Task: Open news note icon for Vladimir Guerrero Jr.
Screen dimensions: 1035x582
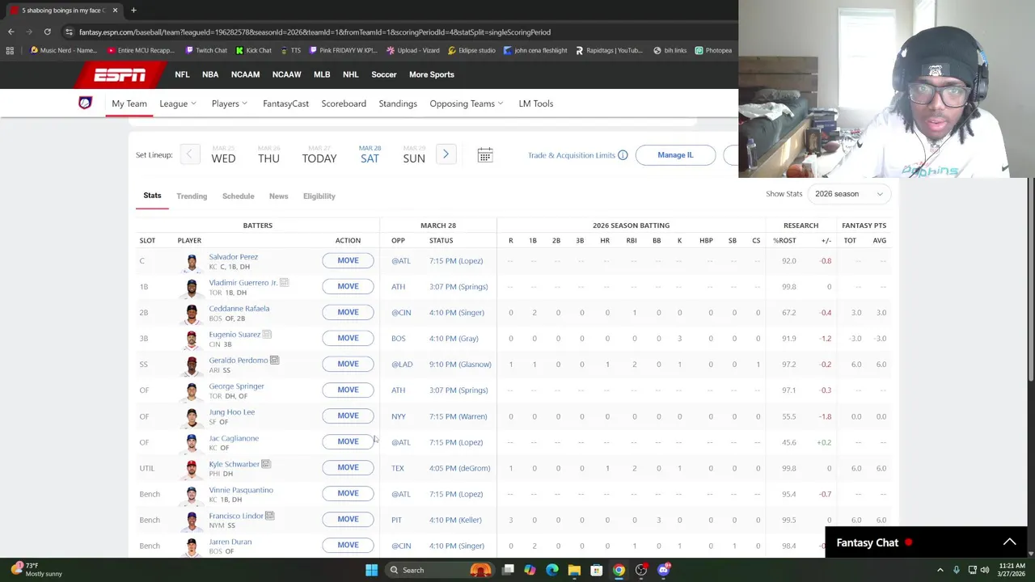Action: click(284, 283)
